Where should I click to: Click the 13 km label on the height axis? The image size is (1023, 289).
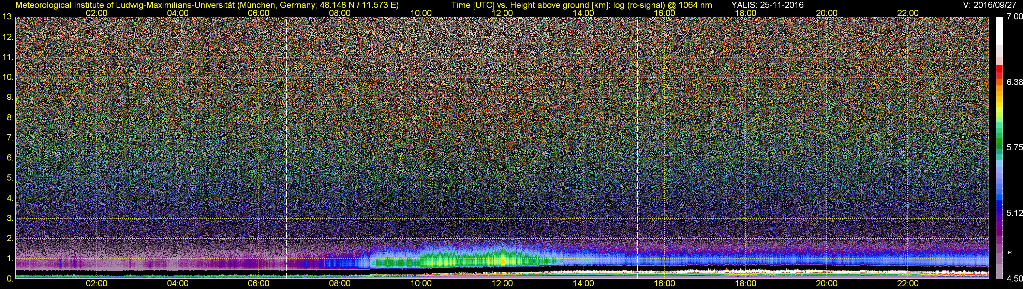click(x=8, y=17)
